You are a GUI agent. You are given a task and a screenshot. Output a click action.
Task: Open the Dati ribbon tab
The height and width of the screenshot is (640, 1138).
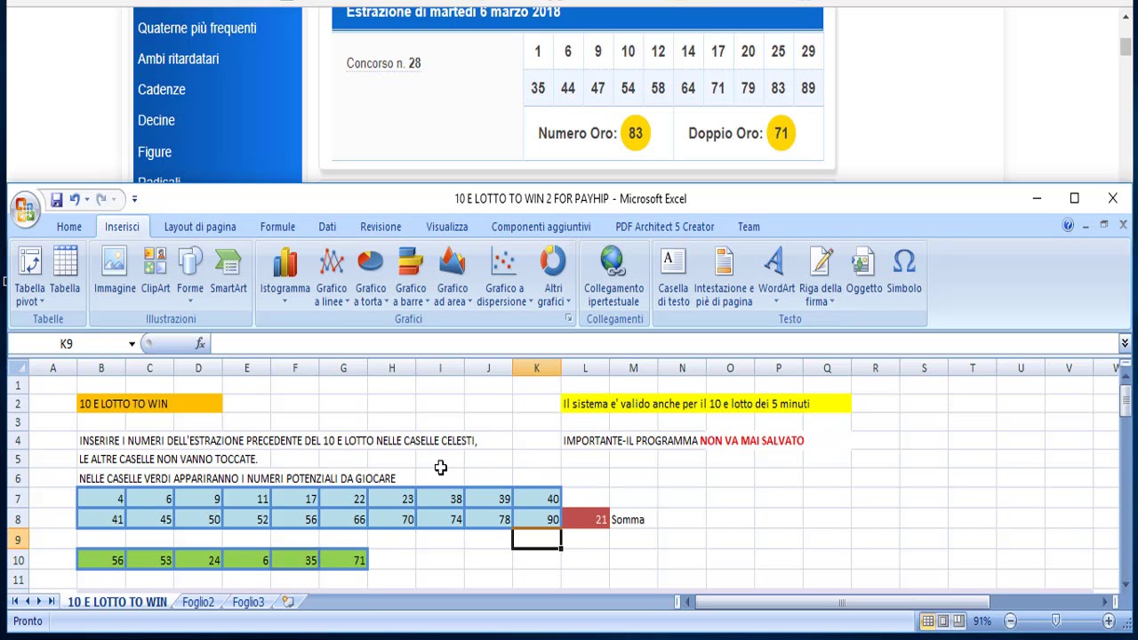pos(327,227)
